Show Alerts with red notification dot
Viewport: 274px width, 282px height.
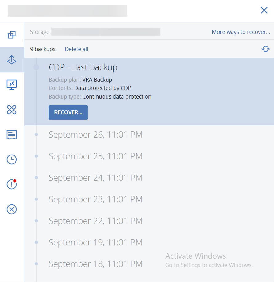[12, 184]
